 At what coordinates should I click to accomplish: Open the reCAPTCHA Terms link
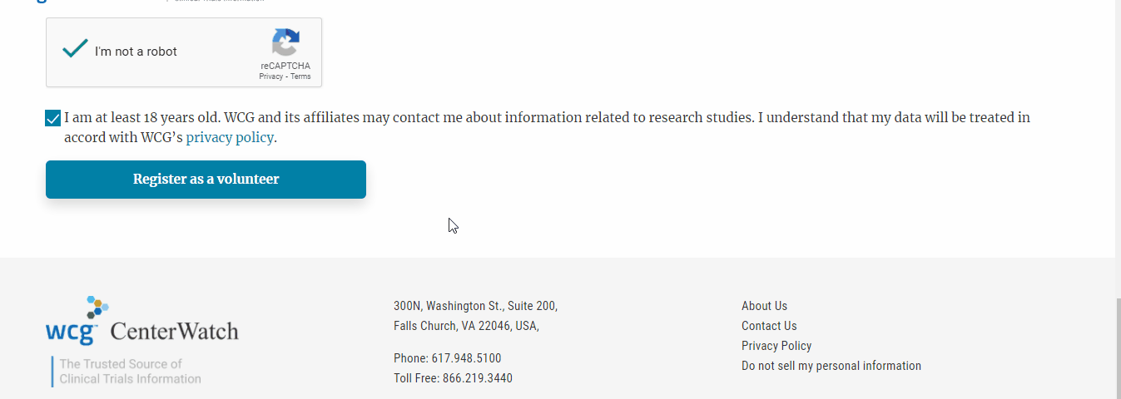click(300, 76)
